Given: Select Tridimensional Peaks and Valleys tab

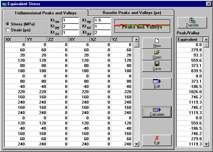Looking at the screenshot, I should [x=46, y=13].
